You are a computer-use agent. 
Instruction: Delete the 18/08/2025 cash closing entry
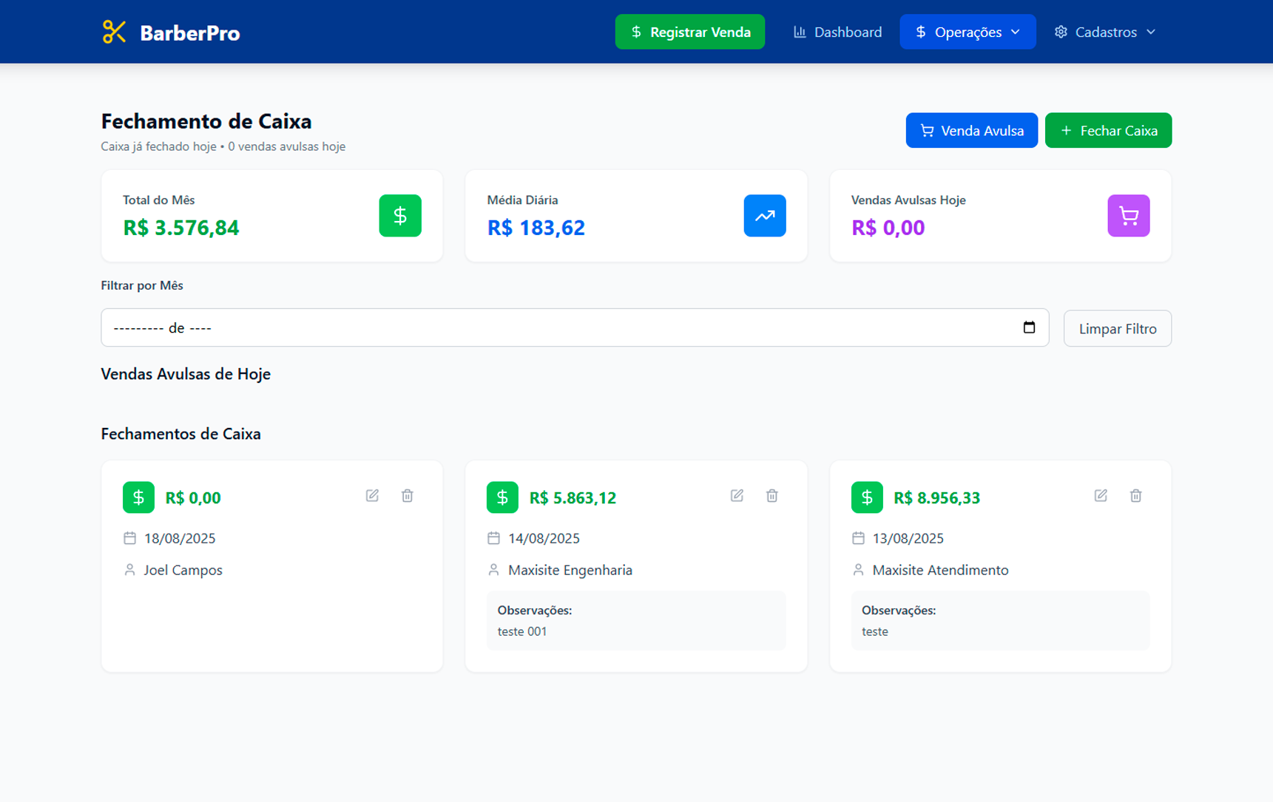pos(407,496)
